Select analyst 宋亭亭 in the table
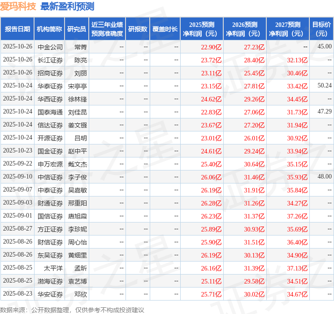The width and height of the screenshot is (334, 314). tap(77, 86)
